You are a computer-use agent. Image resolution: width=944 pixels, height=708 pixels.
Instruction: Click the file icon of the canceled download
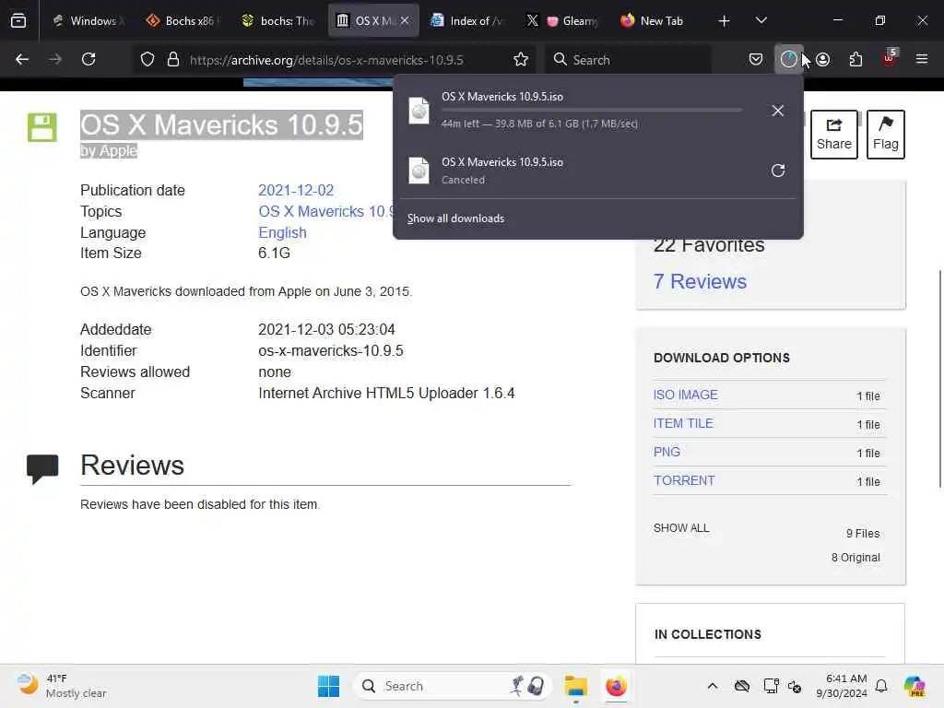tap(419, 171)
